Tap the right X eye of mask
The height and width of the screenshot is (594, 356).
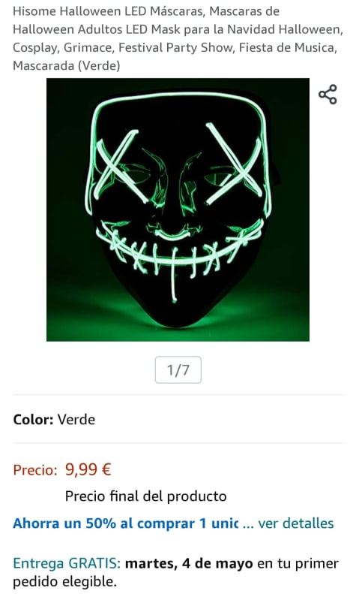pyautogui.click(x=235, y=163)
